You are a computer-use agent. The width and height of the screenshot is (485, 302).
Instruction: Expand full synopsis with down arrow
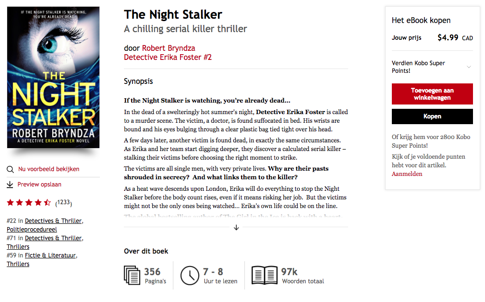click(x=236, y=228)
